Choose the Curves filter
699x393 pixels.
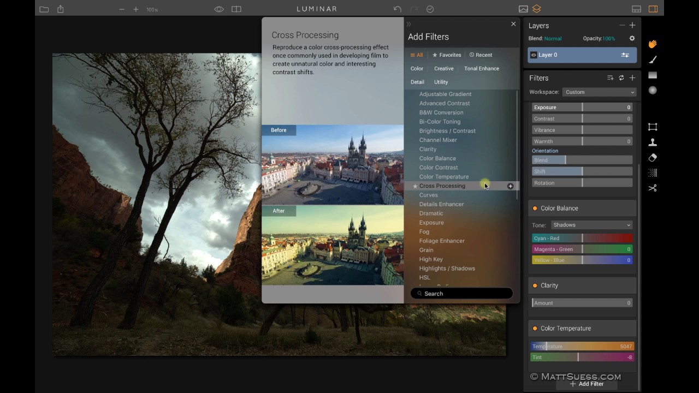428,195
